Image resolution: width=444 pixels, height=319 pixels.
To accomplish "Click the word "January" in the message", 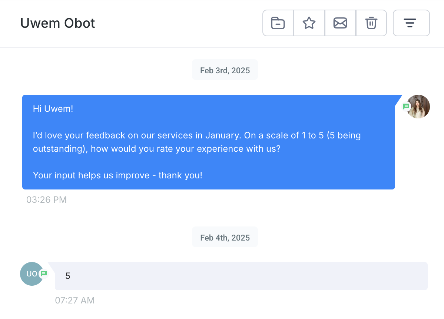I will [223, 135].
